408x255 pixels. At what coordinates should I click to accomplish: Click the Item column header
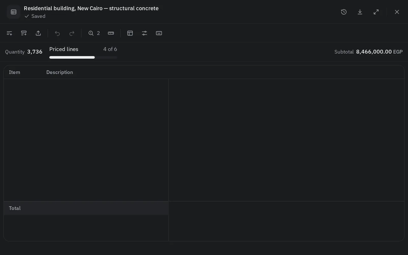coord(14,72)
